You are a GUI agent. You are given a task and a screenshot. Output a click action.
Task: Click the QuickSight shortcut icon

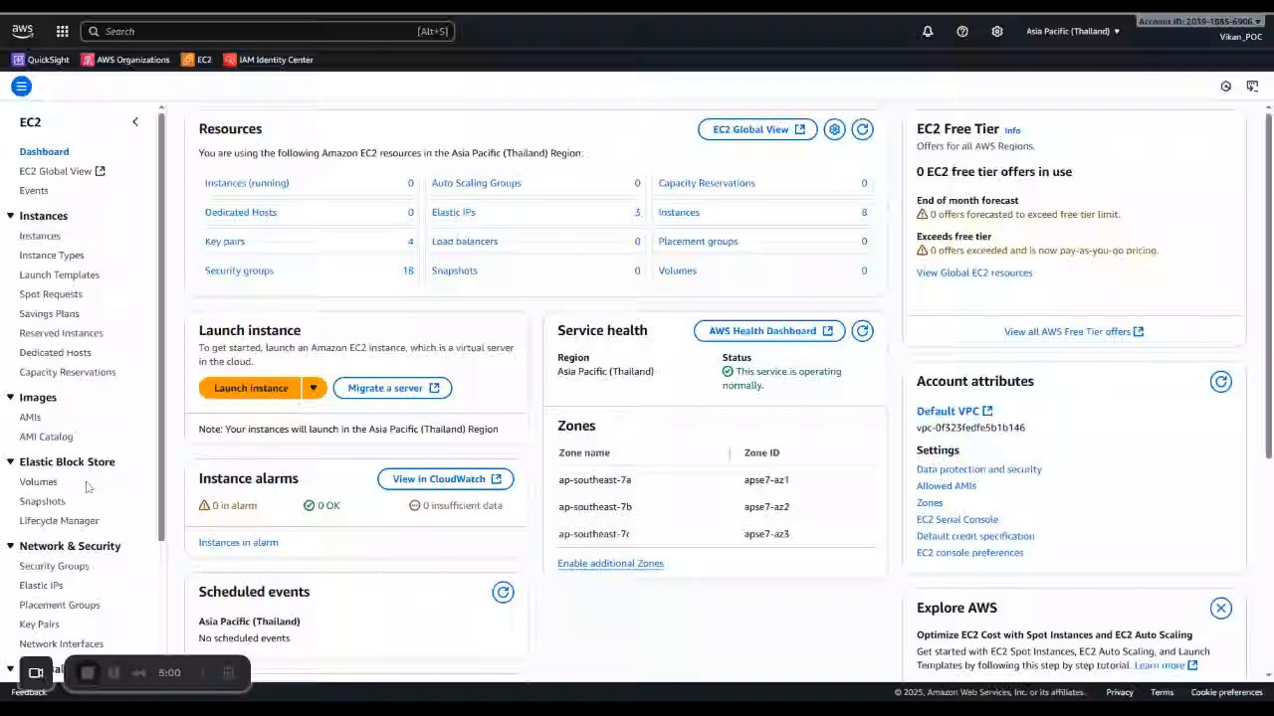point(18,60)
